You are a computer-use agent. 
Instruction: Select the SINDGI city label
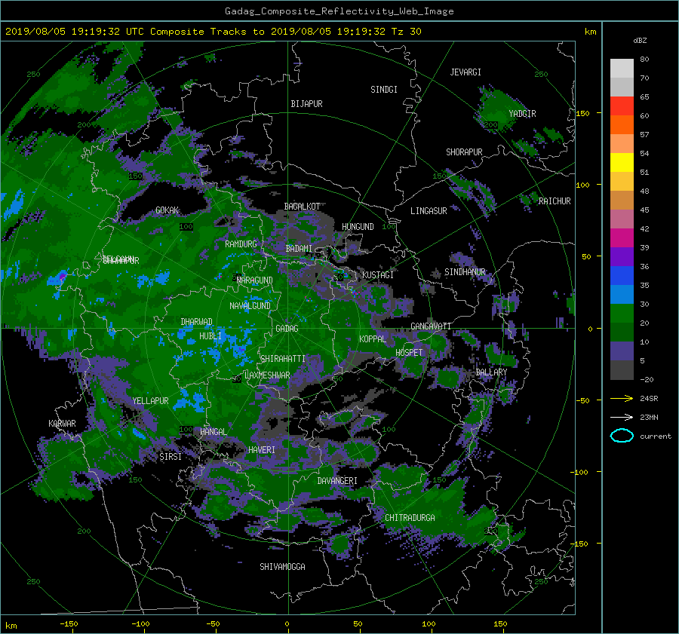coord(384,90)
